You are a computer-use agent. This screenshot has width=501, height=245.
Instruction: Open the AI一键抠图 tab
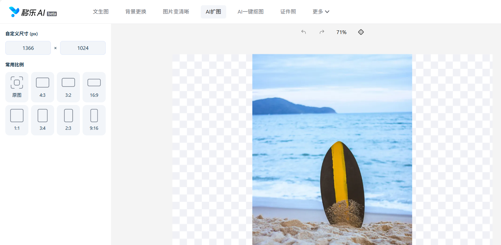click(x=250, y=12)
